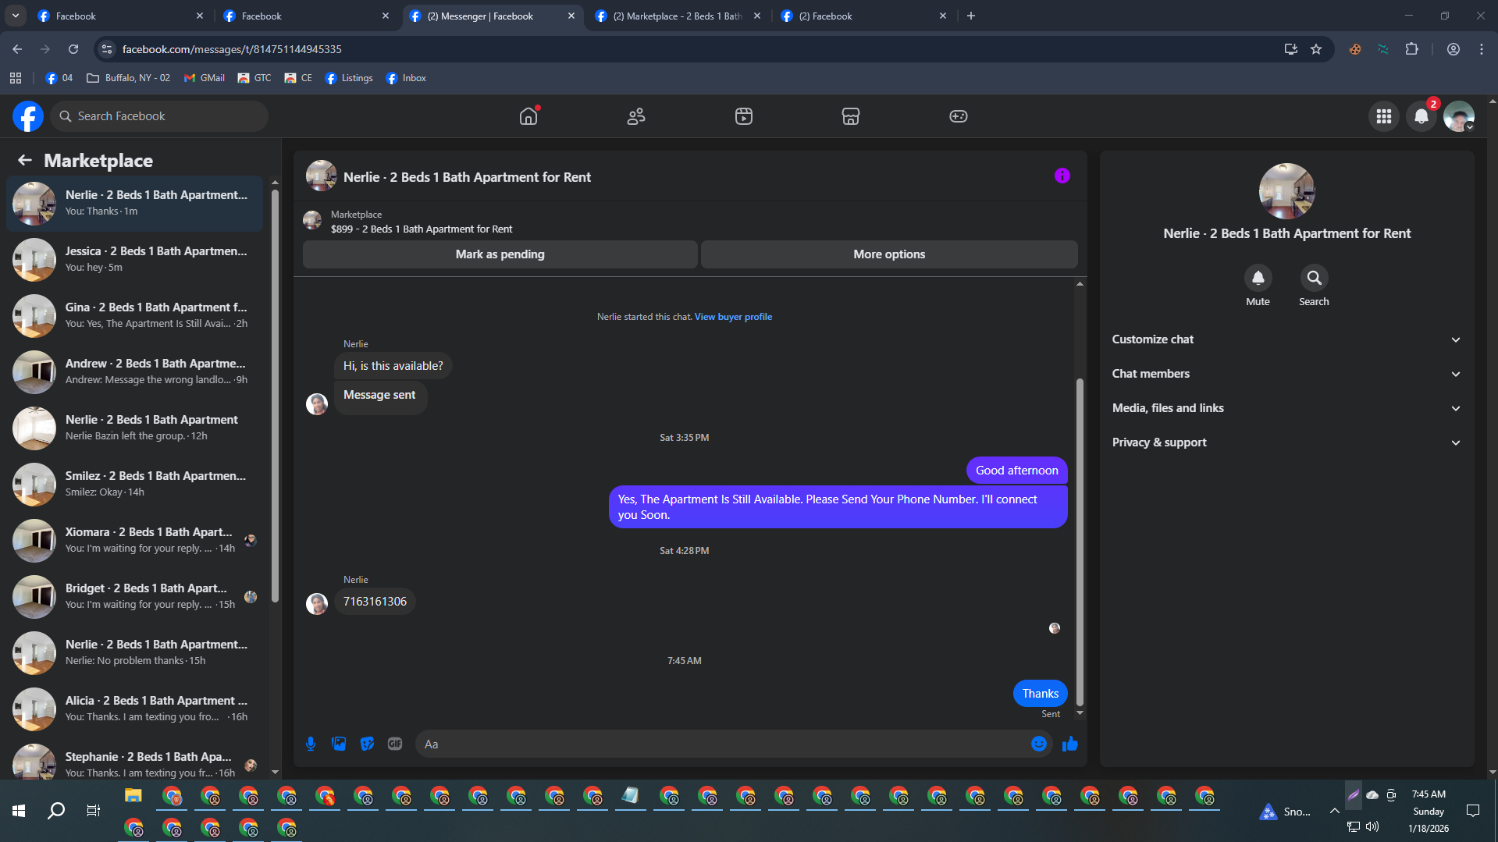The image size is (1498, 842).
Task: Expand Chat members section
Action: point(1286,374)
